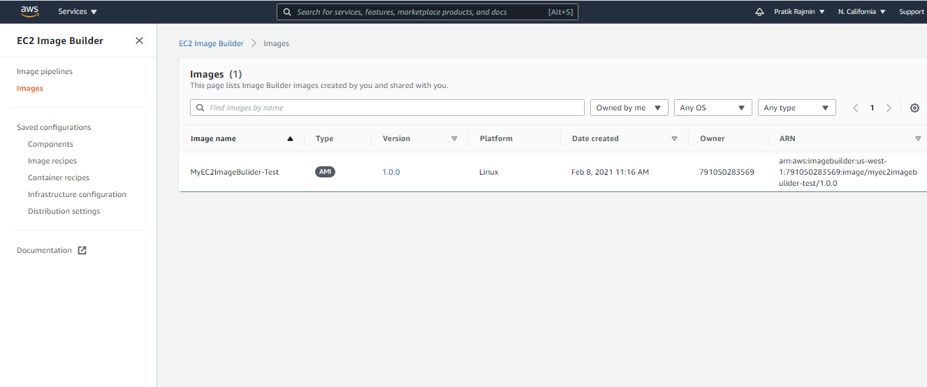Click page number 1 in pagination
927x387 pixels.
(x=872, y=108)
